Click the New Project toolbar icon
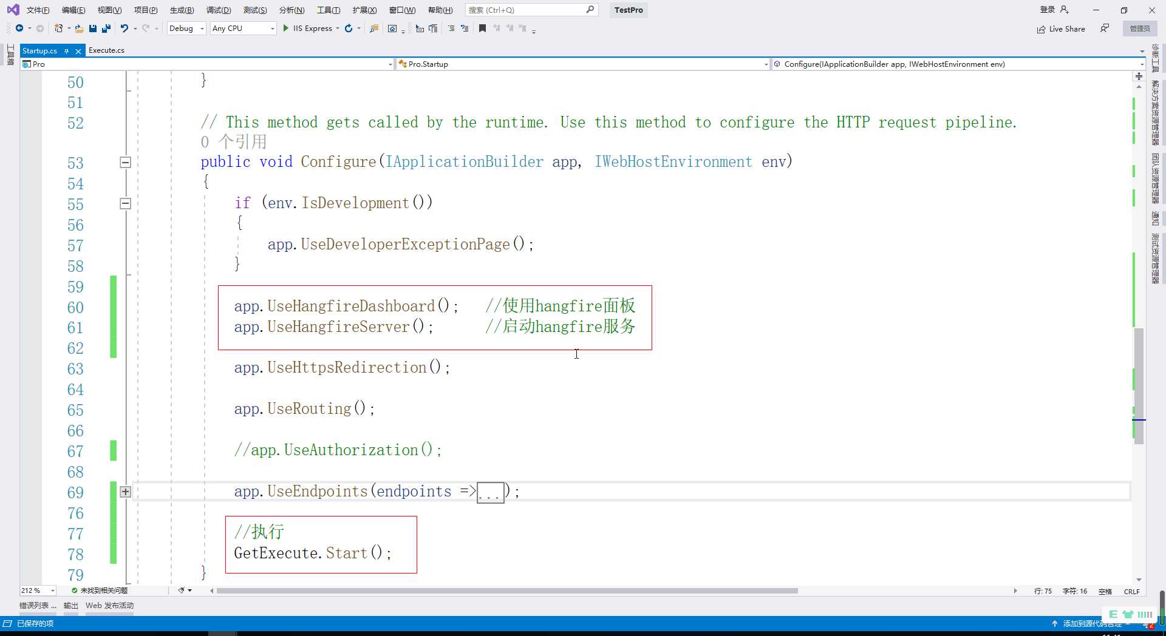The image size is (1166, 636). (58, 29)
